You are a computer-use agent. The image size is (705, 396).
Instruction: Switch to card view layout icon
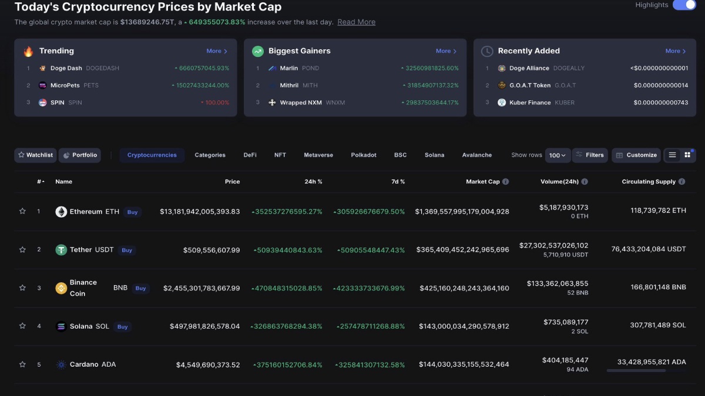click(687, 155)
